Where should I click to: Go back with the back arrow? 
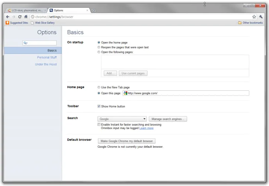tap(8, 17)
